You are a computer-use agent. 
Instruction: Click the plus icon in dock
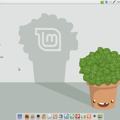(94, 116)
